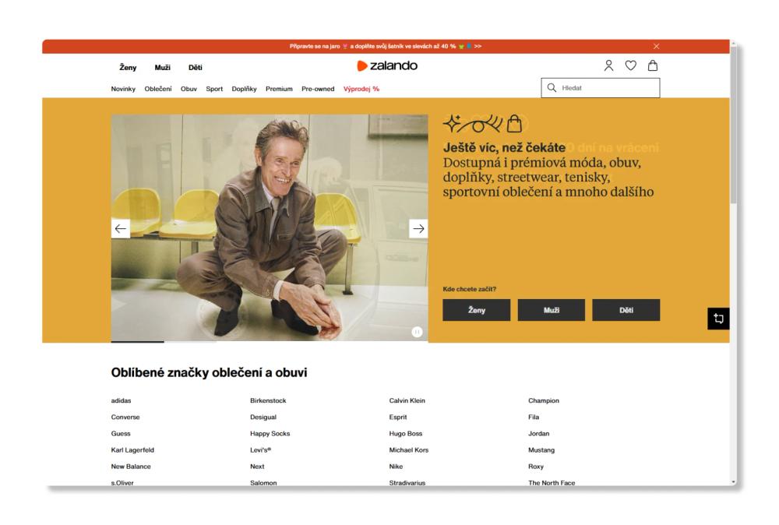Open the Happy Socks brand link
Viewport: 779px width, 525px height.
(270, 434)
